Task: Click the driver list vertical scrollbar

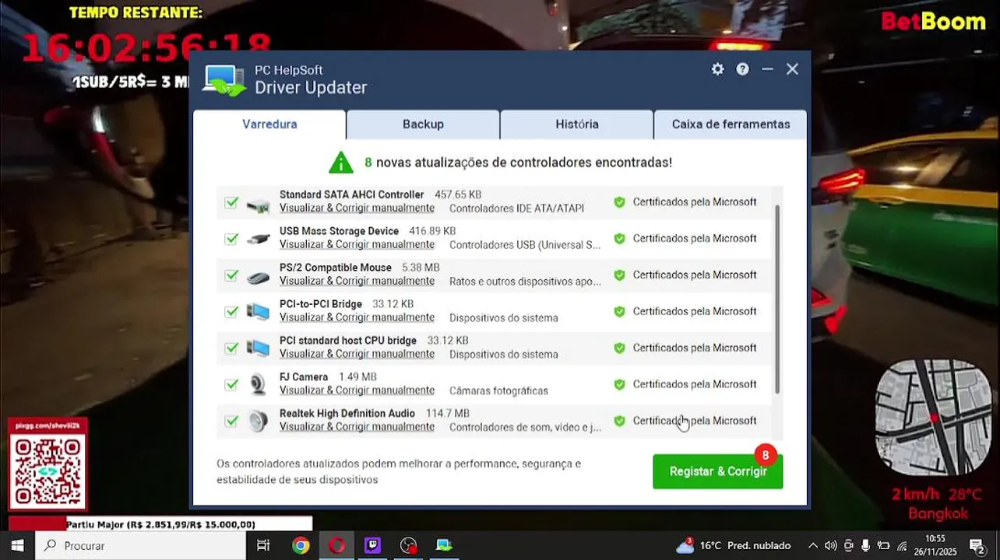Action: tap(777, 299)
